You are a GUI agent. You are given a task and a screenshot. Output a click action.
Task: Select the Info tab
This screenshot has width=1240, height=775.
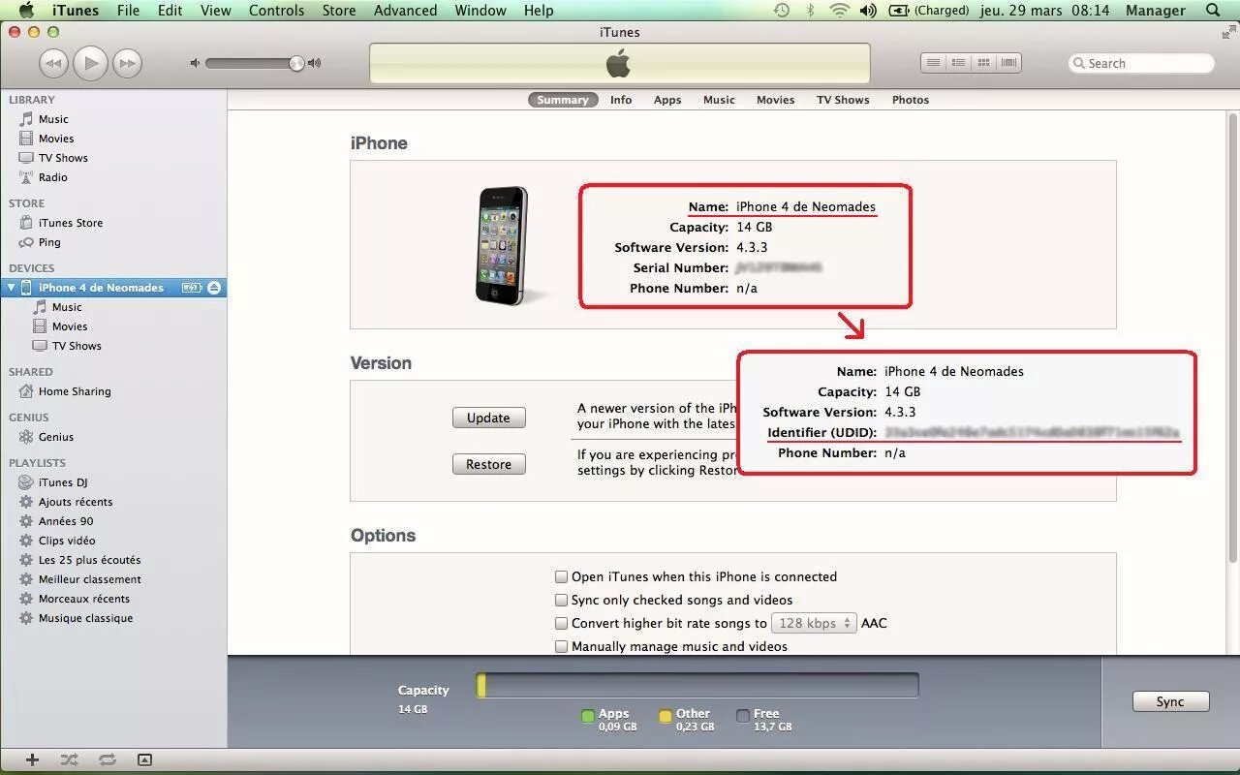[621, 100]
